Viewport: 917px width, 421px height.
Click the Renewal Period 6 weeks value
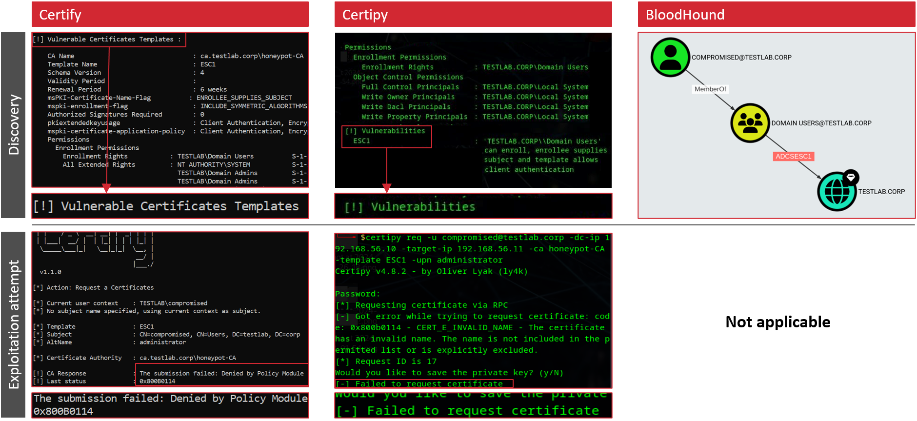click(213, 89)
